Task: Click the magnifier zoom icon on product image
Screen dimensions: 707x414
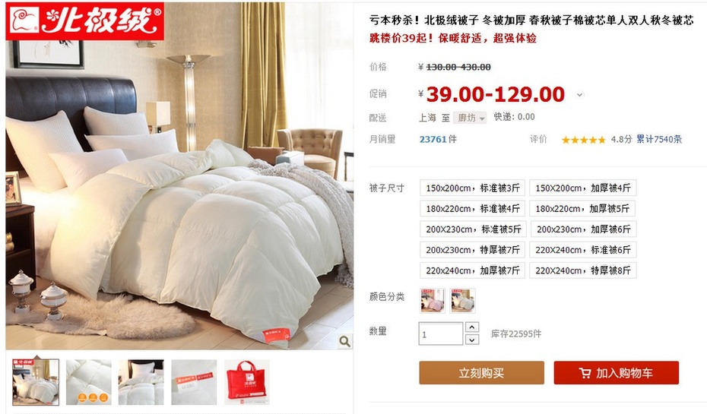Action: 344,342
